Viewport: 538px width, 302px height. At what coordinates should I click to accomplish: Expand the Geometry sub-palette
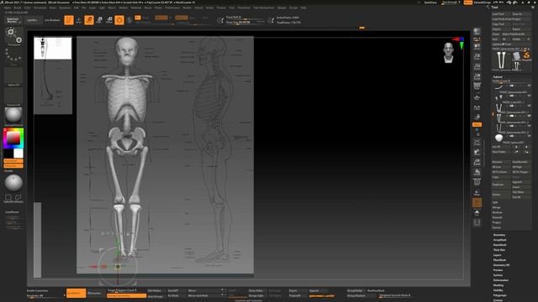(x=499, y=235)
